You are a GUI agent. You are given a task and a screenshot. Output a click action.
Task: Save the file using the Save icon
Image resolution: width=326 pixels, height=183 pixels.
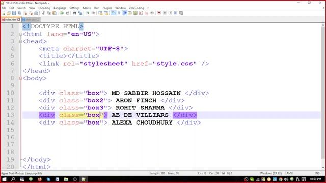[14, 13]
